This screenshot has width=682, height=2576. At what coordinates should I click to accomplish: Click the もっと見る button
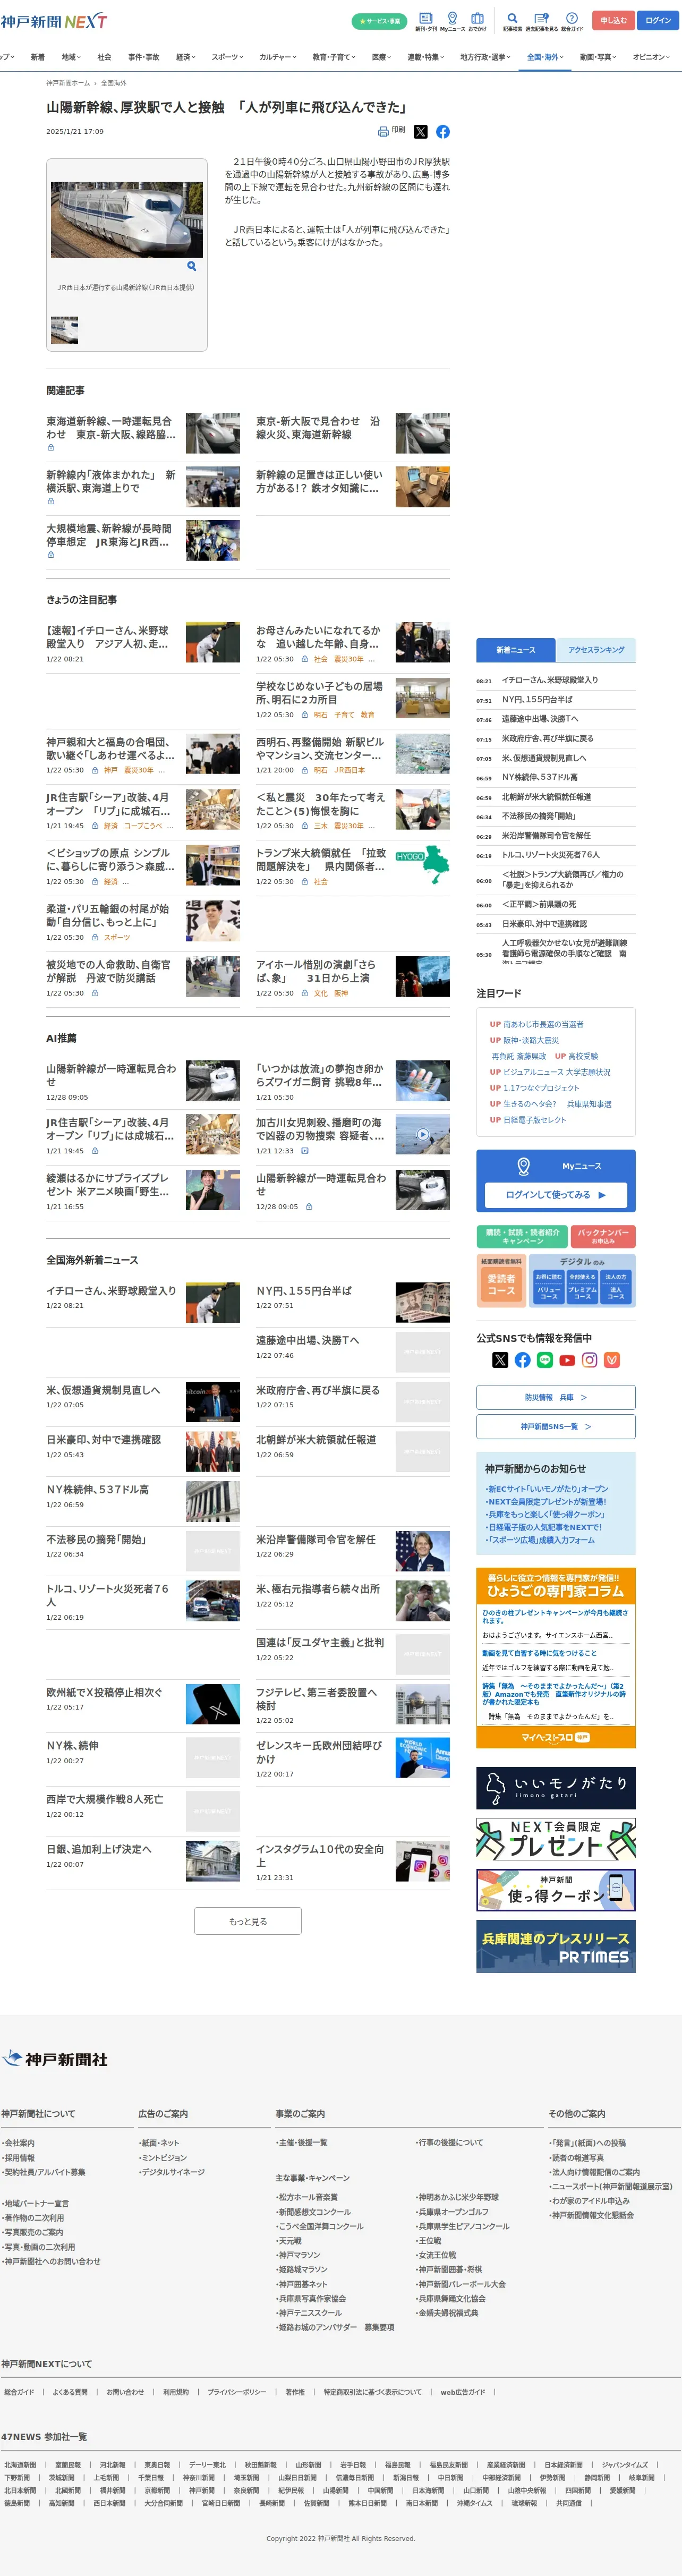point(248,1921)
